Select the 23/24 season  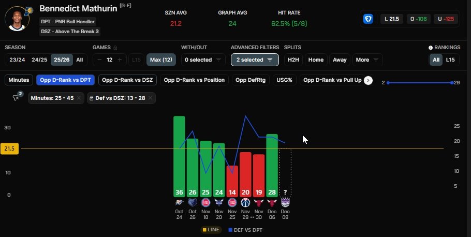click(17, 60)
